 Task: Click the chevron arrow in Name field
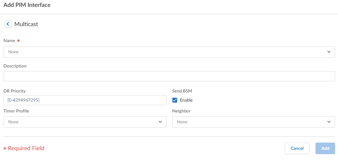coord(329,52)
